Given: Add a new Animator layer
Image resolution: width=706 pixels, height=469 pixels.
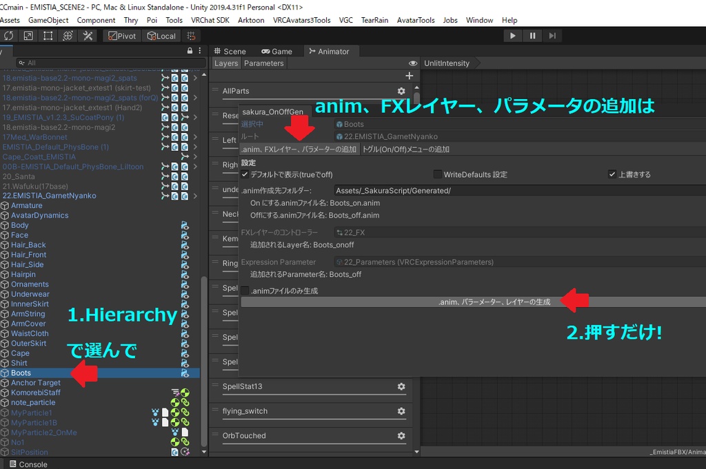Looking at the screenshot, I should tap(410, 76).
